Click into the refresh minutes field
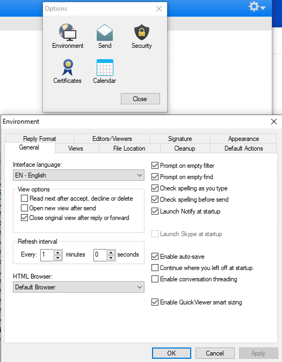 click(47, 255)
